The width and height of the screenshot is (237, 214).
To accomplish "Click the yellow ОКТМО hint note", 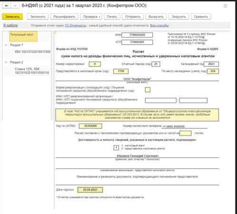I will pos(137,115).
